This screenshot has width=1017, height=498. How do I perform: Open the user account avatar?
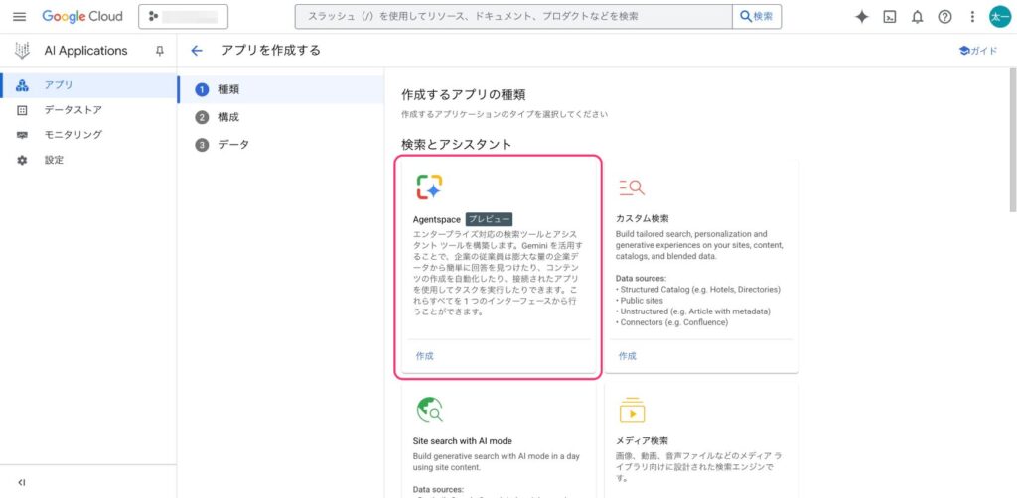pos(999,17)
